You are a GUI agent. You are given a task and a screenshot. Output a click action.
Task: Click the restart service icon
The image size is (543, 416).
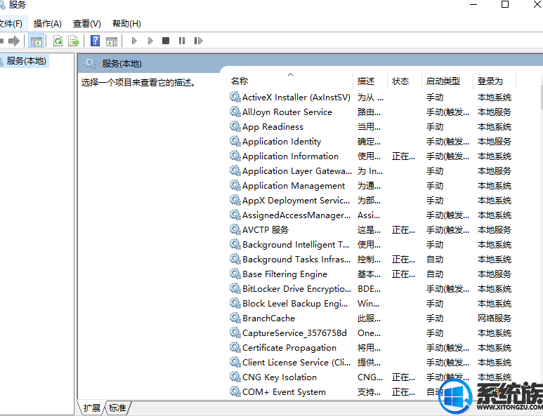pyautogui.click(x=198, y=41)
